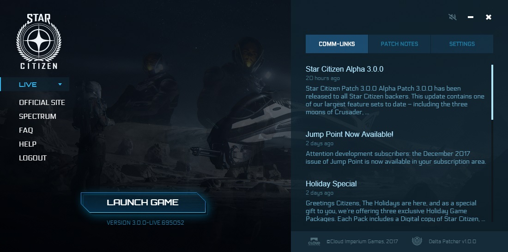Click the Delta Patcher emblem icon
This screenshot has width=508, height=252.
pos(417,241)
